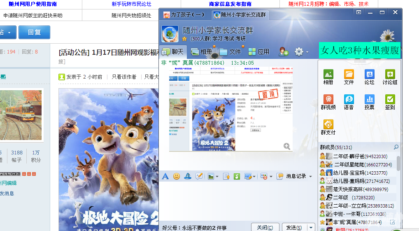Image resolution: width=419 pixels, height=231 pixels.
Task: Open the shared forum screenshot in chat
Action: 231,109
